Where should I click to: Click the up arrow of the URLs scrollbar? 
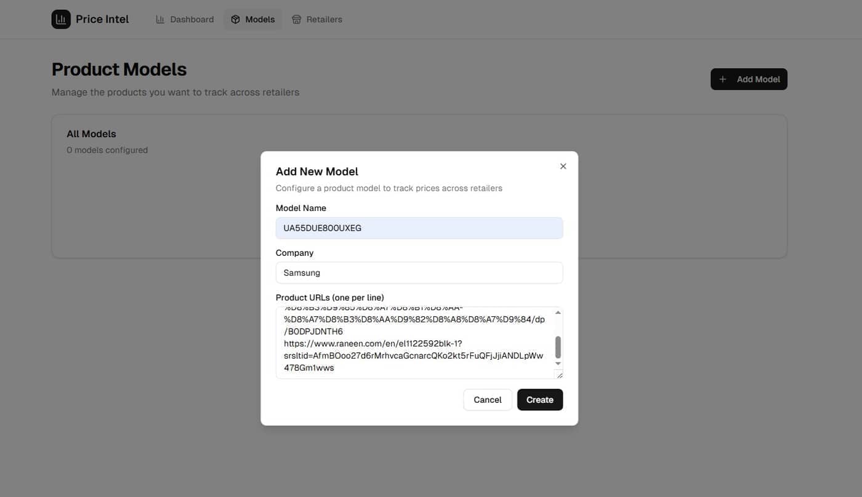558,312
